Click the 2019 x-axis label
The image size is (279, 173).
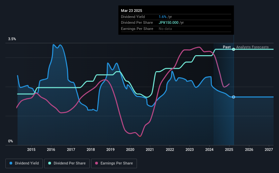point(110,150)
